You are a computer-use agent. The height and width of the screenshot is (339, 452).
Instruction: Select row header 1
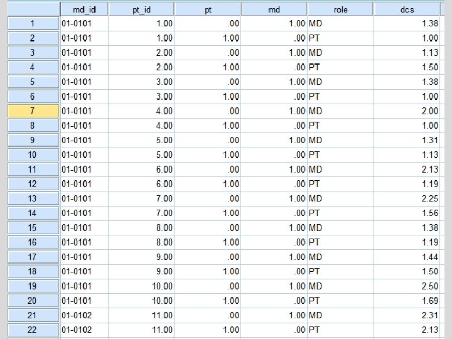[x=33, y=23]
